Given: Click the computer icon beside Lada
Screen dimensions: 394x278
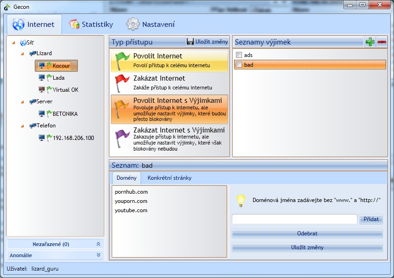Looking at the screenshot, I should [41, 77].
